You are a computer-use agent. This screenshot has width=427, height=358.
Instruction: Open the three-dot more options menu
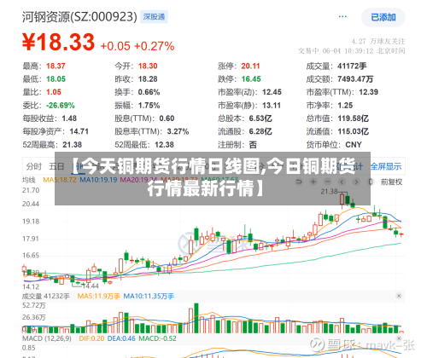tap(342, 16)
